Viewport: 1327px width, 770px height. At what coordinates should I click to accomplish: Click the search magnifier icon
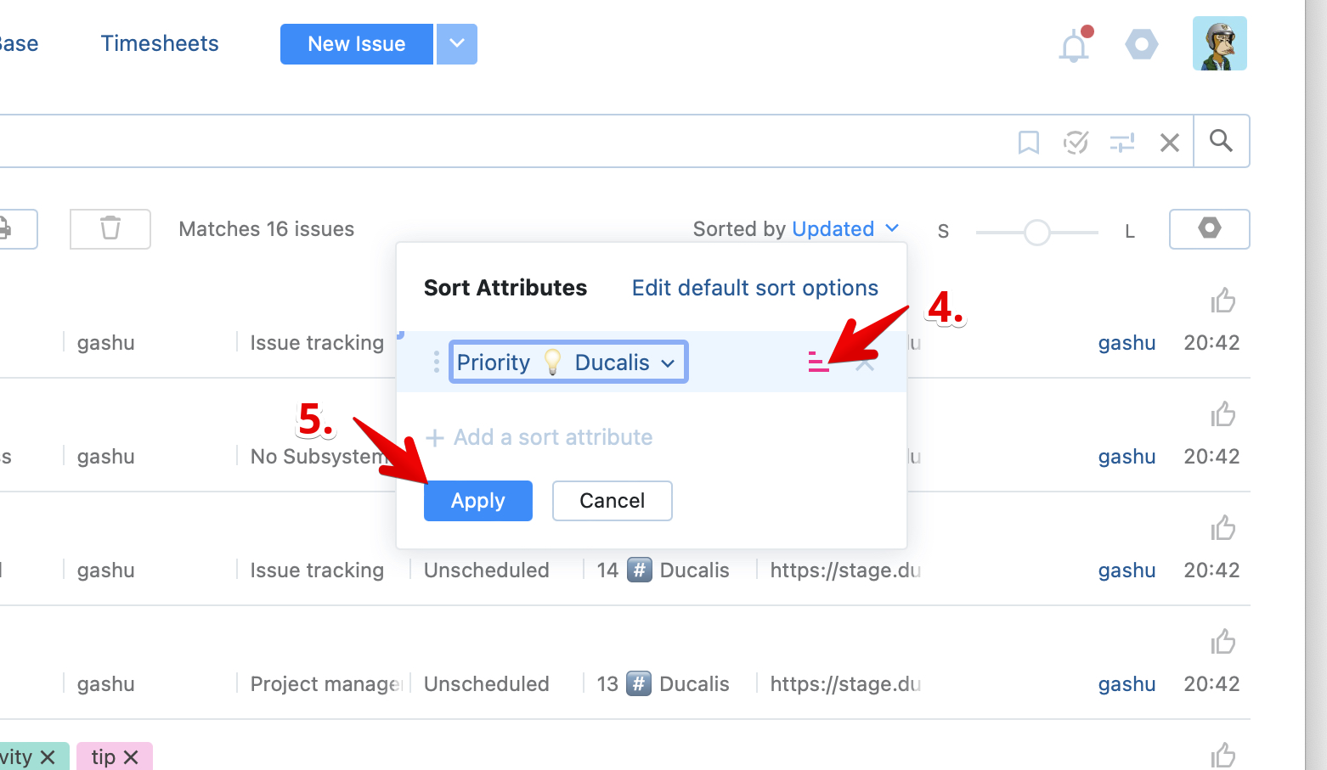pyautogui.click(x=1221, y=141)
